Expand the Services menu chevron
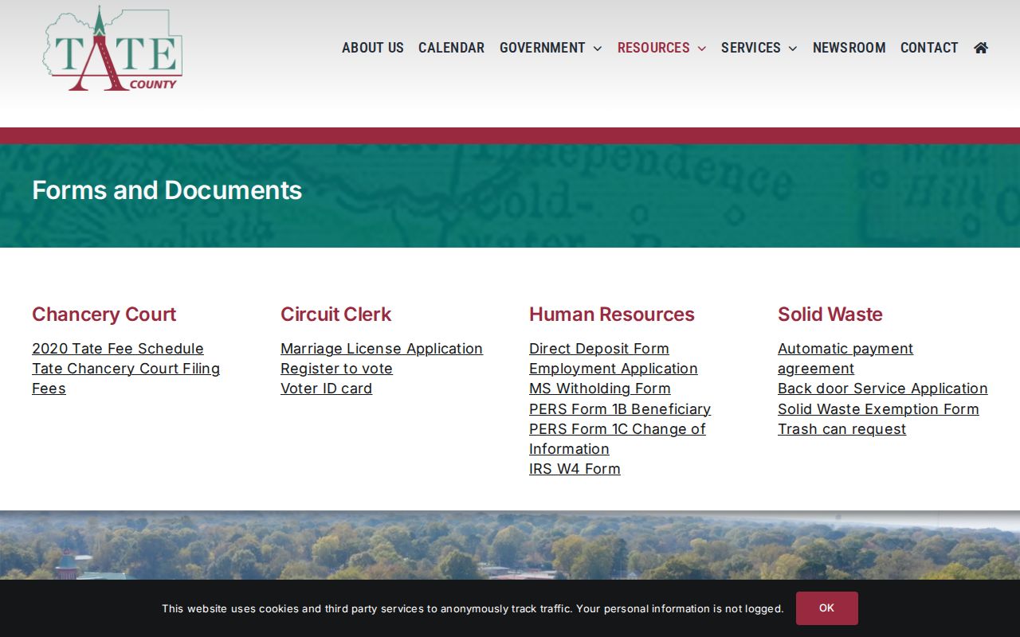Image resolution: width=1020 pixels, height=637 pixels. click(x=793, y=49)
